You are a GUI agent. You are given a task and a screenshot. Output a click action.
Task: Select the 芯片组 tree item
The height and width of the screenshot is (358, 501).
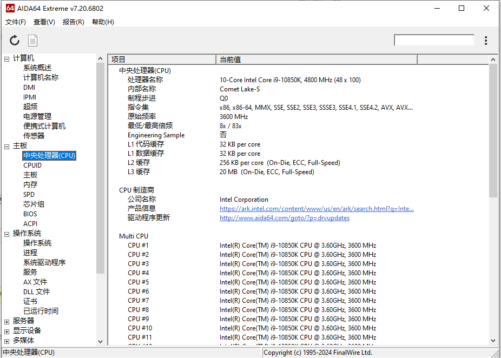[x=34, y=204]
